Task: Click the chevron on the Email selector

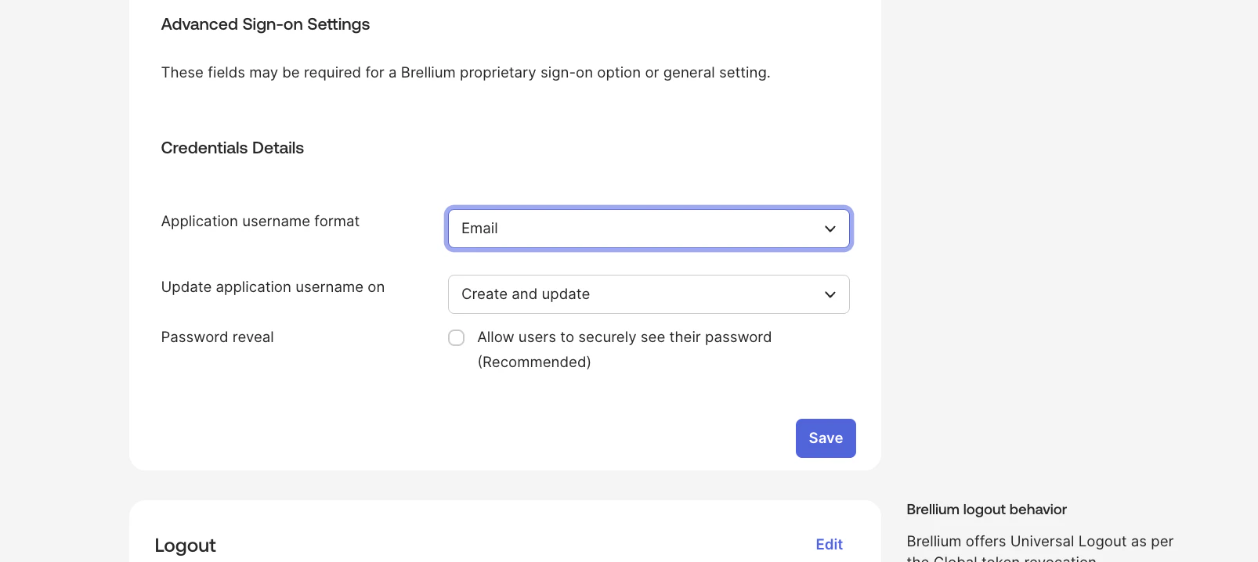Action: pos(830,229)
